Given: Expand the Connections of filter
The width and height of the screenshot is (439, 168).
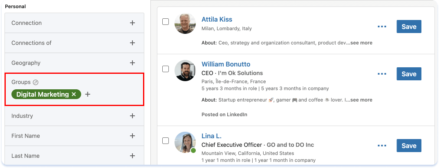Looking at the screenshot, I should pyautogui.click(x=132, y=43).
